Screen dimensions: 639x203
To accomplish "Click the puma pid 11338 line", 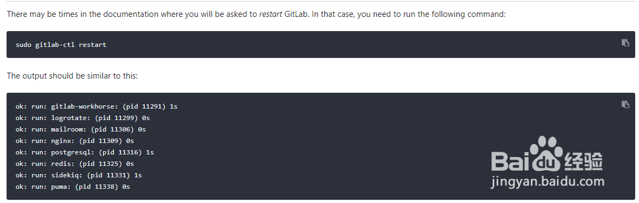I will click(72, 187).
